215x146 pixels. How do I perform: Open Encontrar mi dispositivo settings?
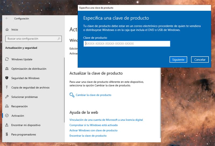coord(26,125)
